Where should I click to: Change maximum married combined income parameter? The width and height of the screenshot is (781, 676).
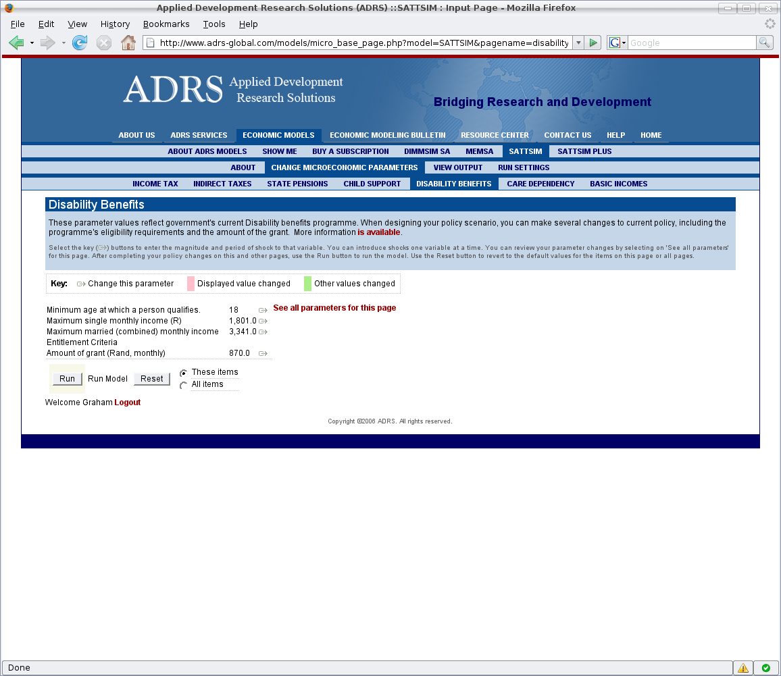pyautogui.click(x=263, y=332)
